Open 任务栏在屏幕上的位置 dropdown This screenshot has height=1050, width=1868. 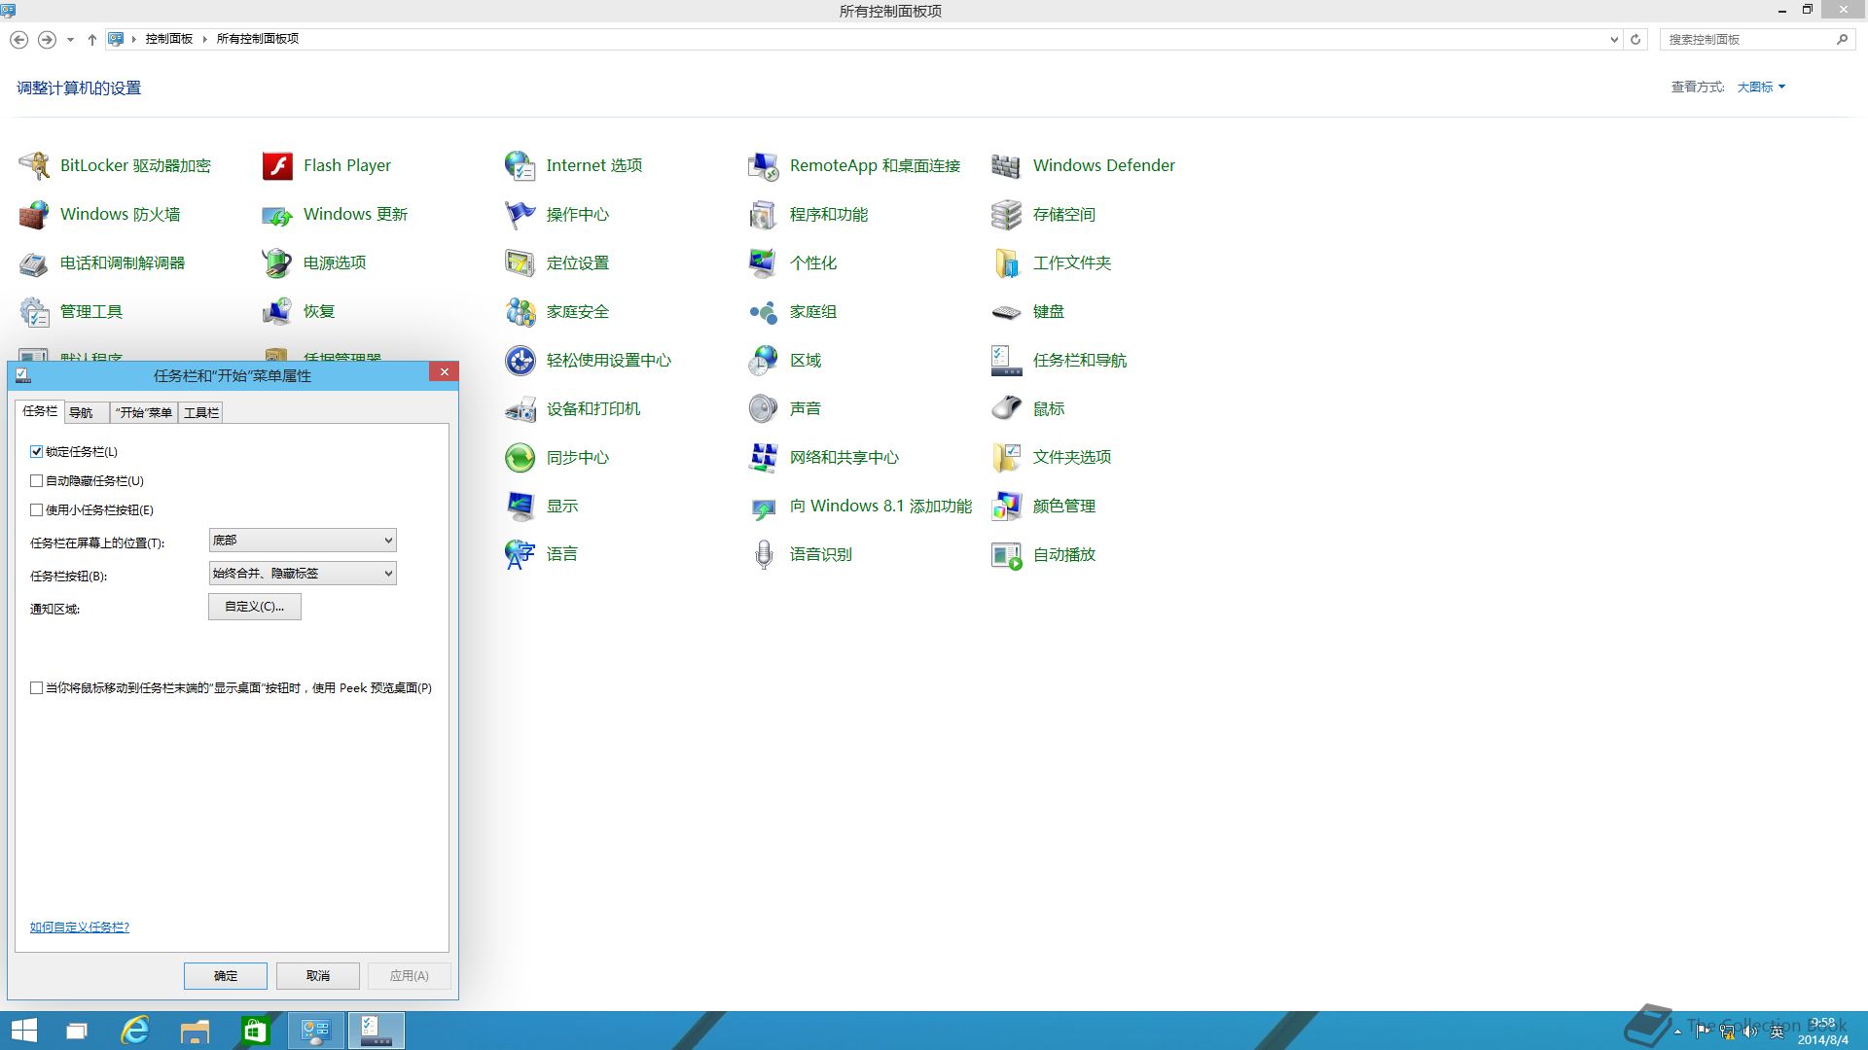pyautogui.click(x=303, y=541)
